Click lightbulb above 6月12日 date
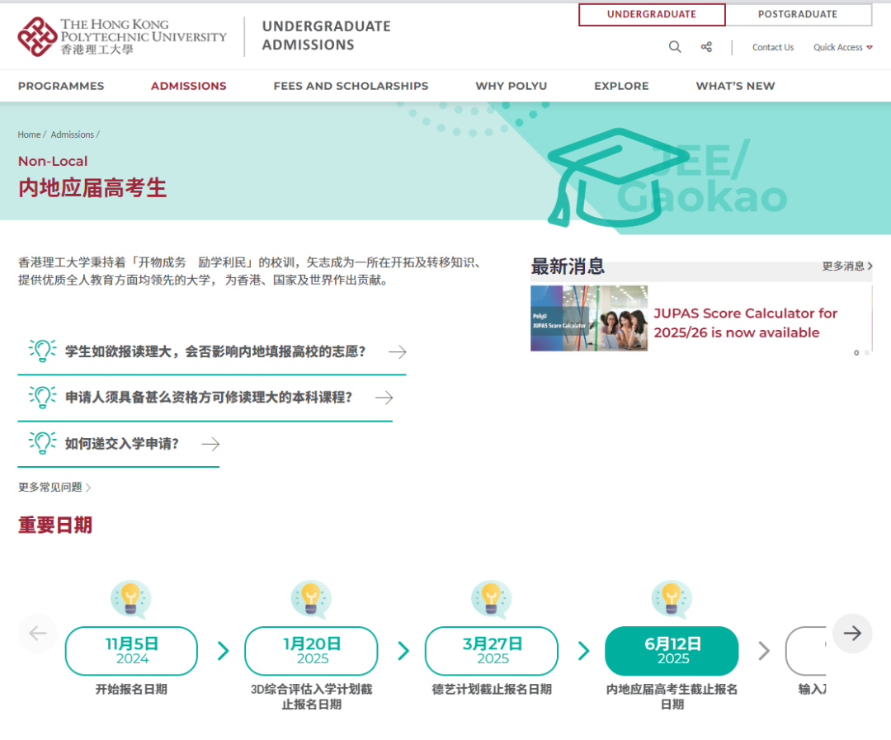The image size is (891, 740). point(672,600)
